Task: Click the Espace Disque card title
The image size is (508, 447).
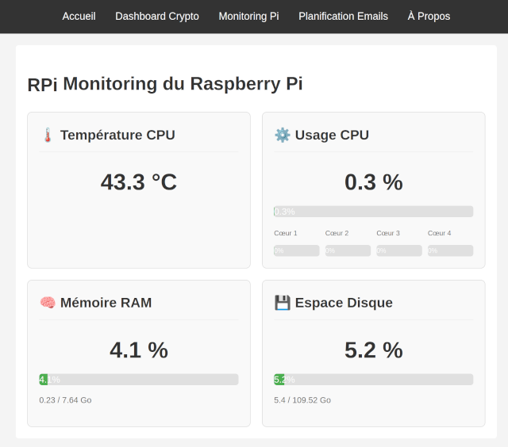Action: [344, 303]
